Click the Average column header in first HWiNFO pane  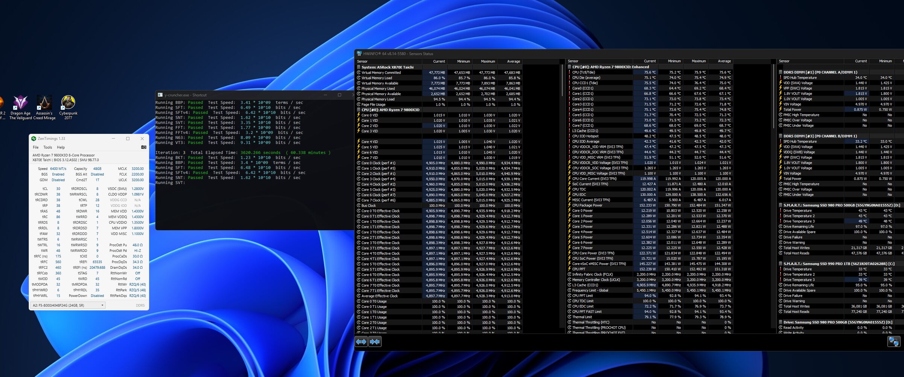pos(510,61)
